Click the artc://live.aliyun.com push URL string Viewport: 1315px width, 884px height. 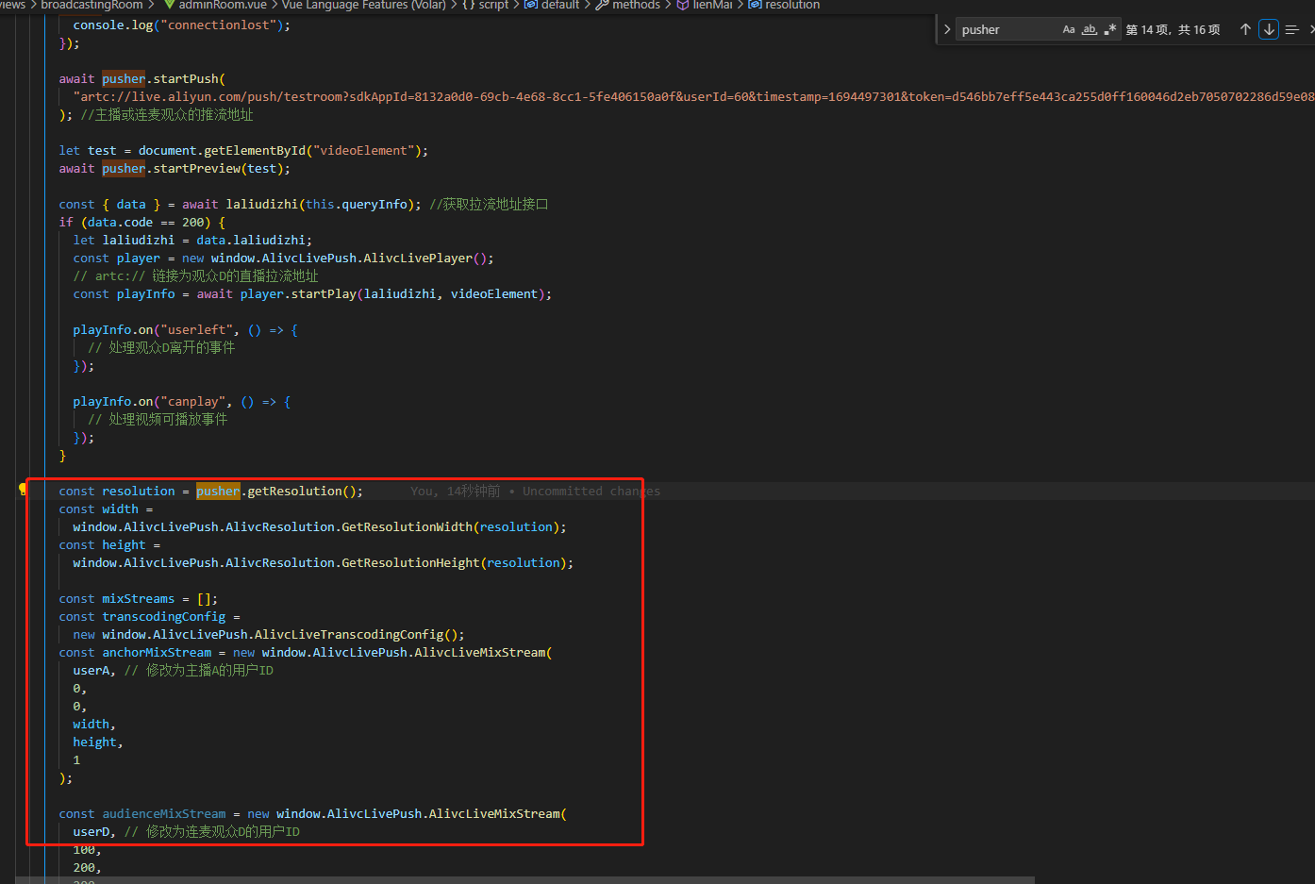(x=693, y=97)
